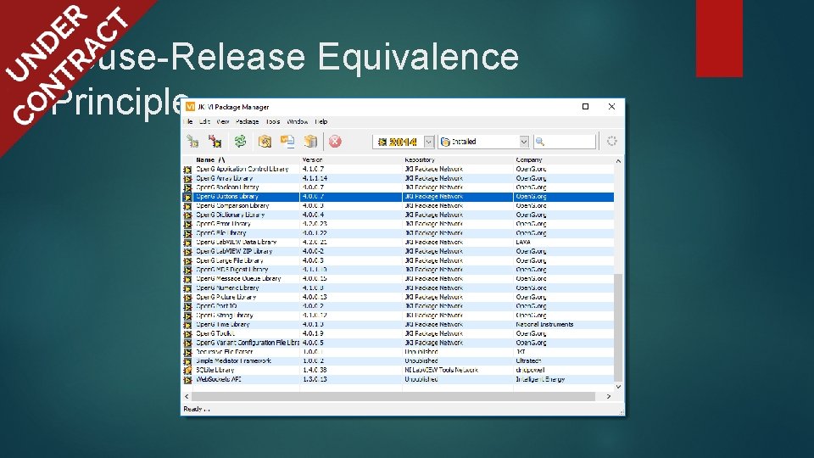The width and height of the screenshot is (814, 458).
Task: Click the OpenG Numeric Library package icon
Action: pos(187,288)
